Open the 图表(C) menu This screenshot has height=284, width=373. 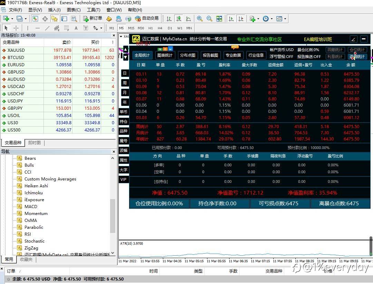click(x=74, y=10)
